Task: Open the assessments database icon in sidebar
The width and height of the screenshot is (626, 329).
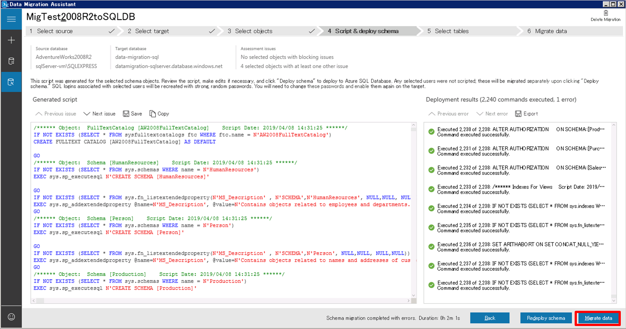Action: 11,61
